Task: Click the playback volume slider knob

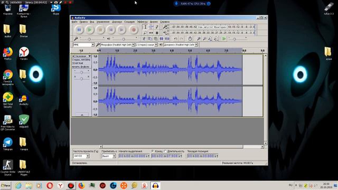Action: coord(123,39)
